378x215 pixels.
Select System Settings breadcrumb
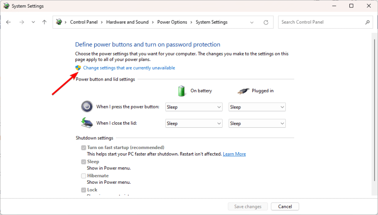(x=211, y=22)
